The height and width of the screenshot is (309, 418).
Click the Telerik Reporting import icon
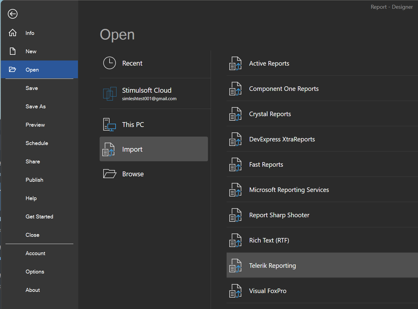tap(236, 266)
